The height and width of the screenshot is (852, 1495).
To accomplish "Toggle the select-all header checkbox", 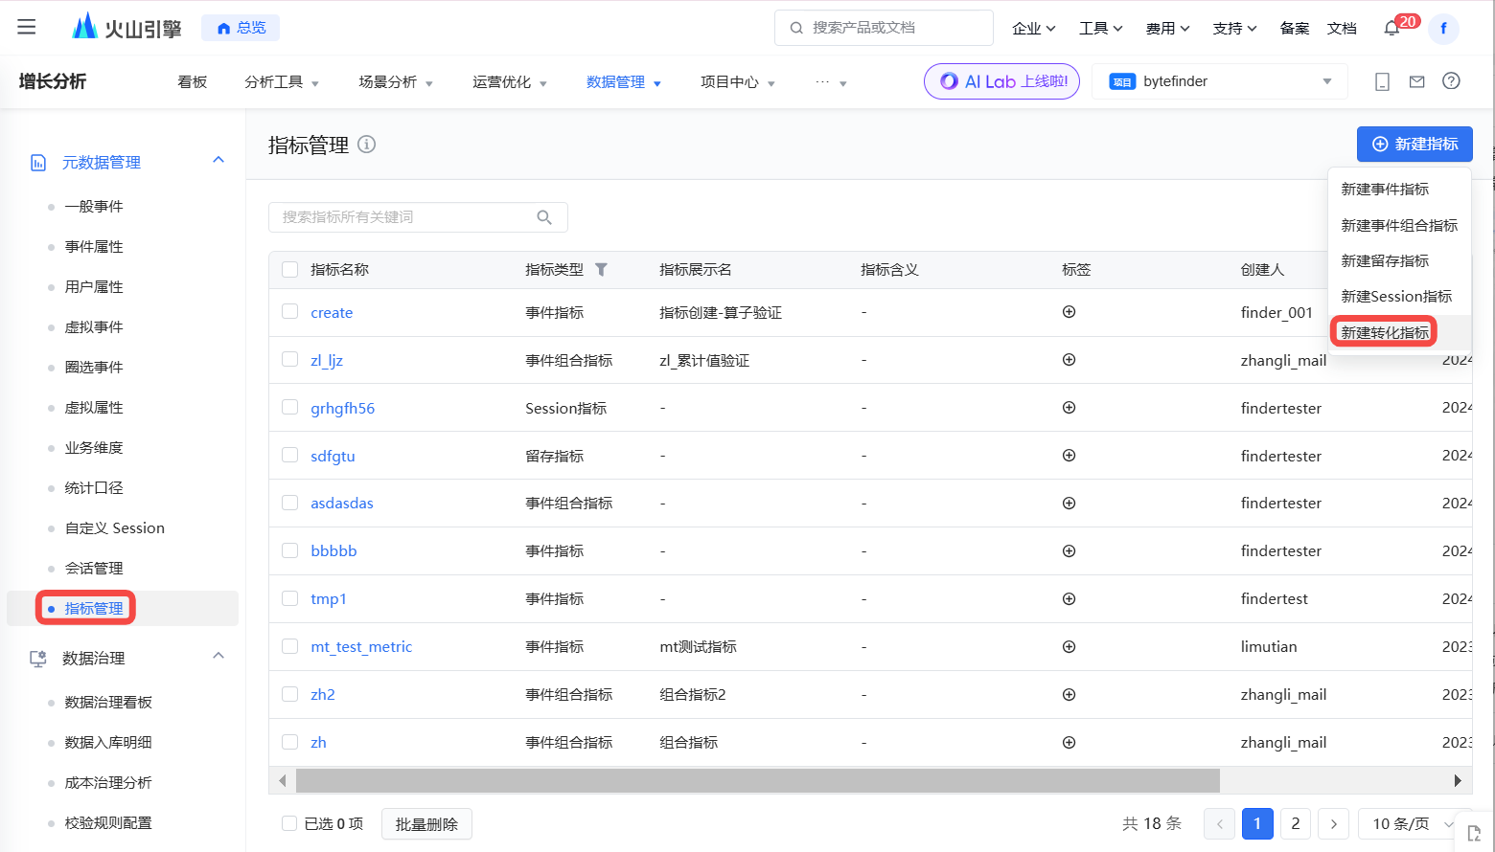I will point(290,270).
